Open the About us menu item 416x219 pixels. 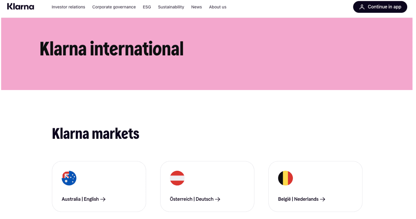[x=218, y=7]
